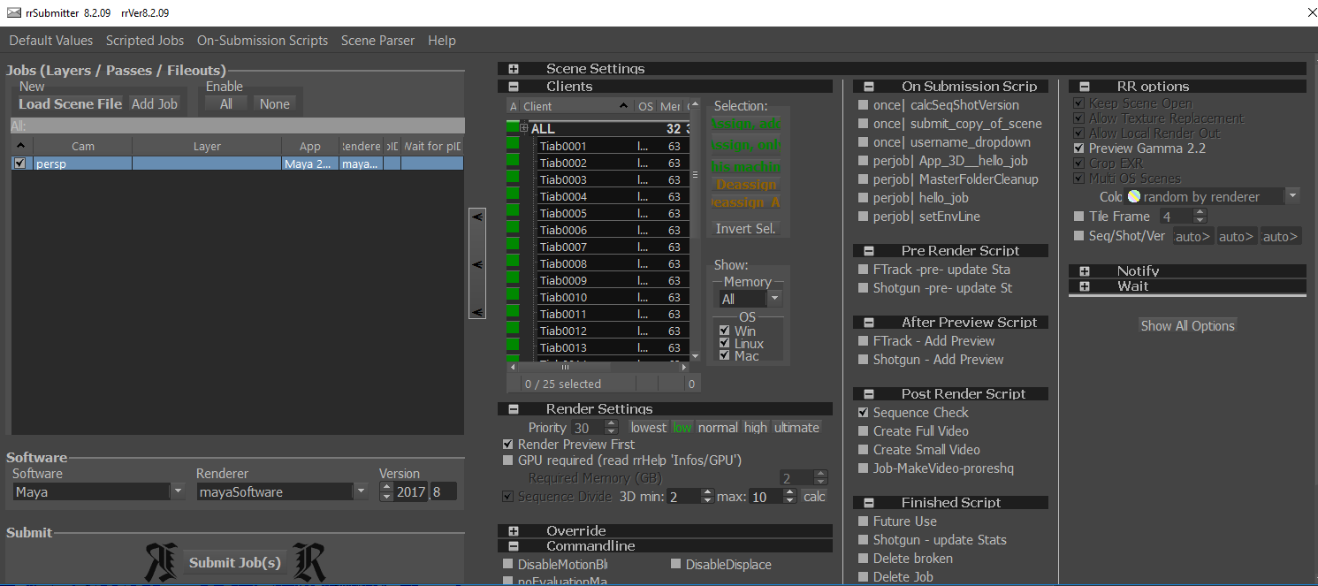The width and height of the screenshot is (1318, 586).
Task: Click the Royal Render logo right of Submit
Action: click(309, 563)
